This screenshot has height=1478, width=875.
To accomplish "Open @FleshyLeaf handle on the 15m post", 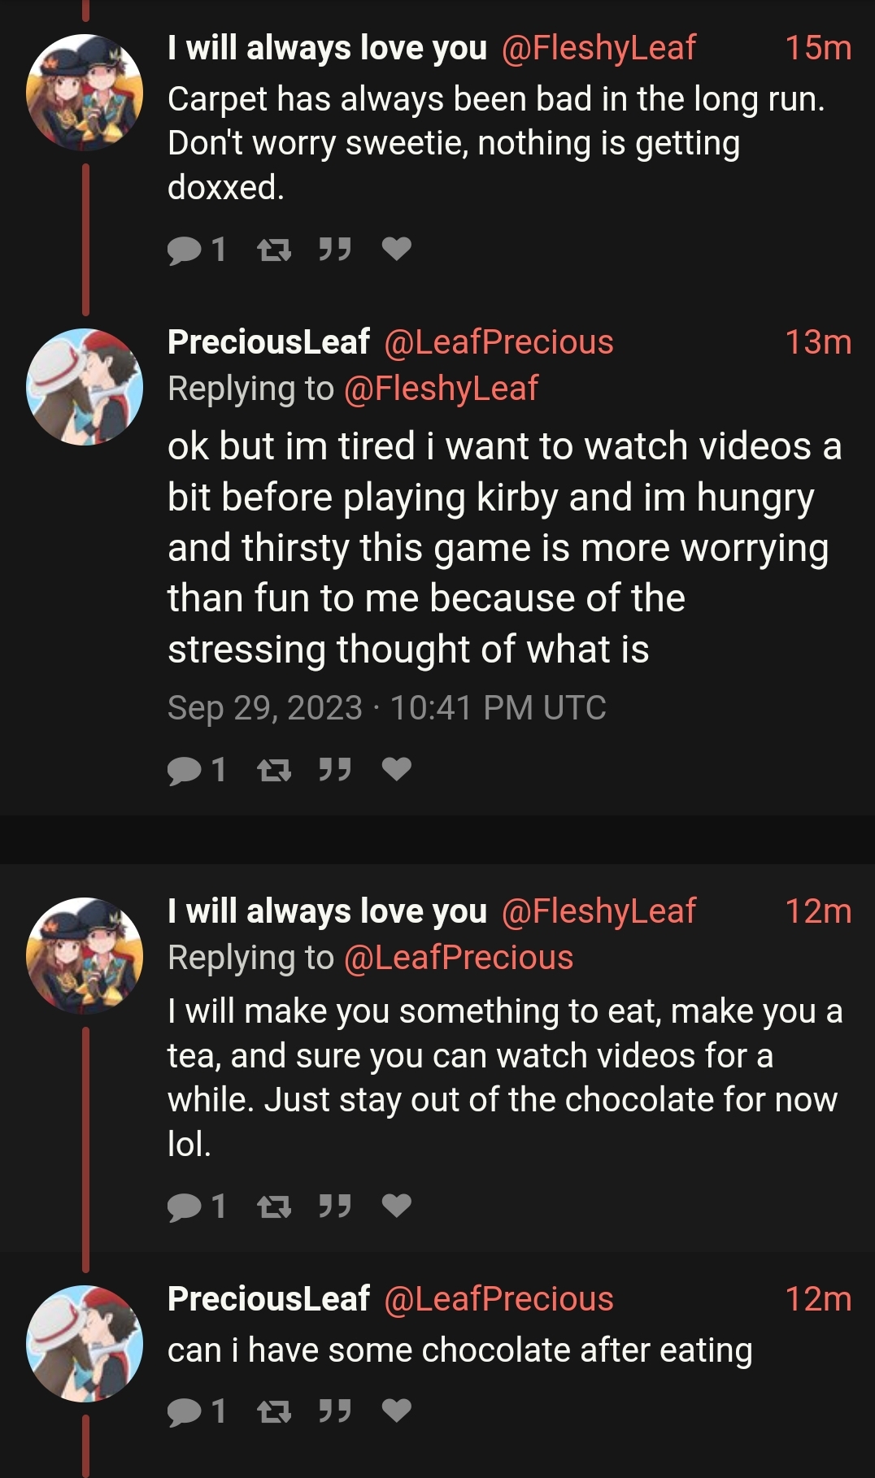I will click(599, 48).
